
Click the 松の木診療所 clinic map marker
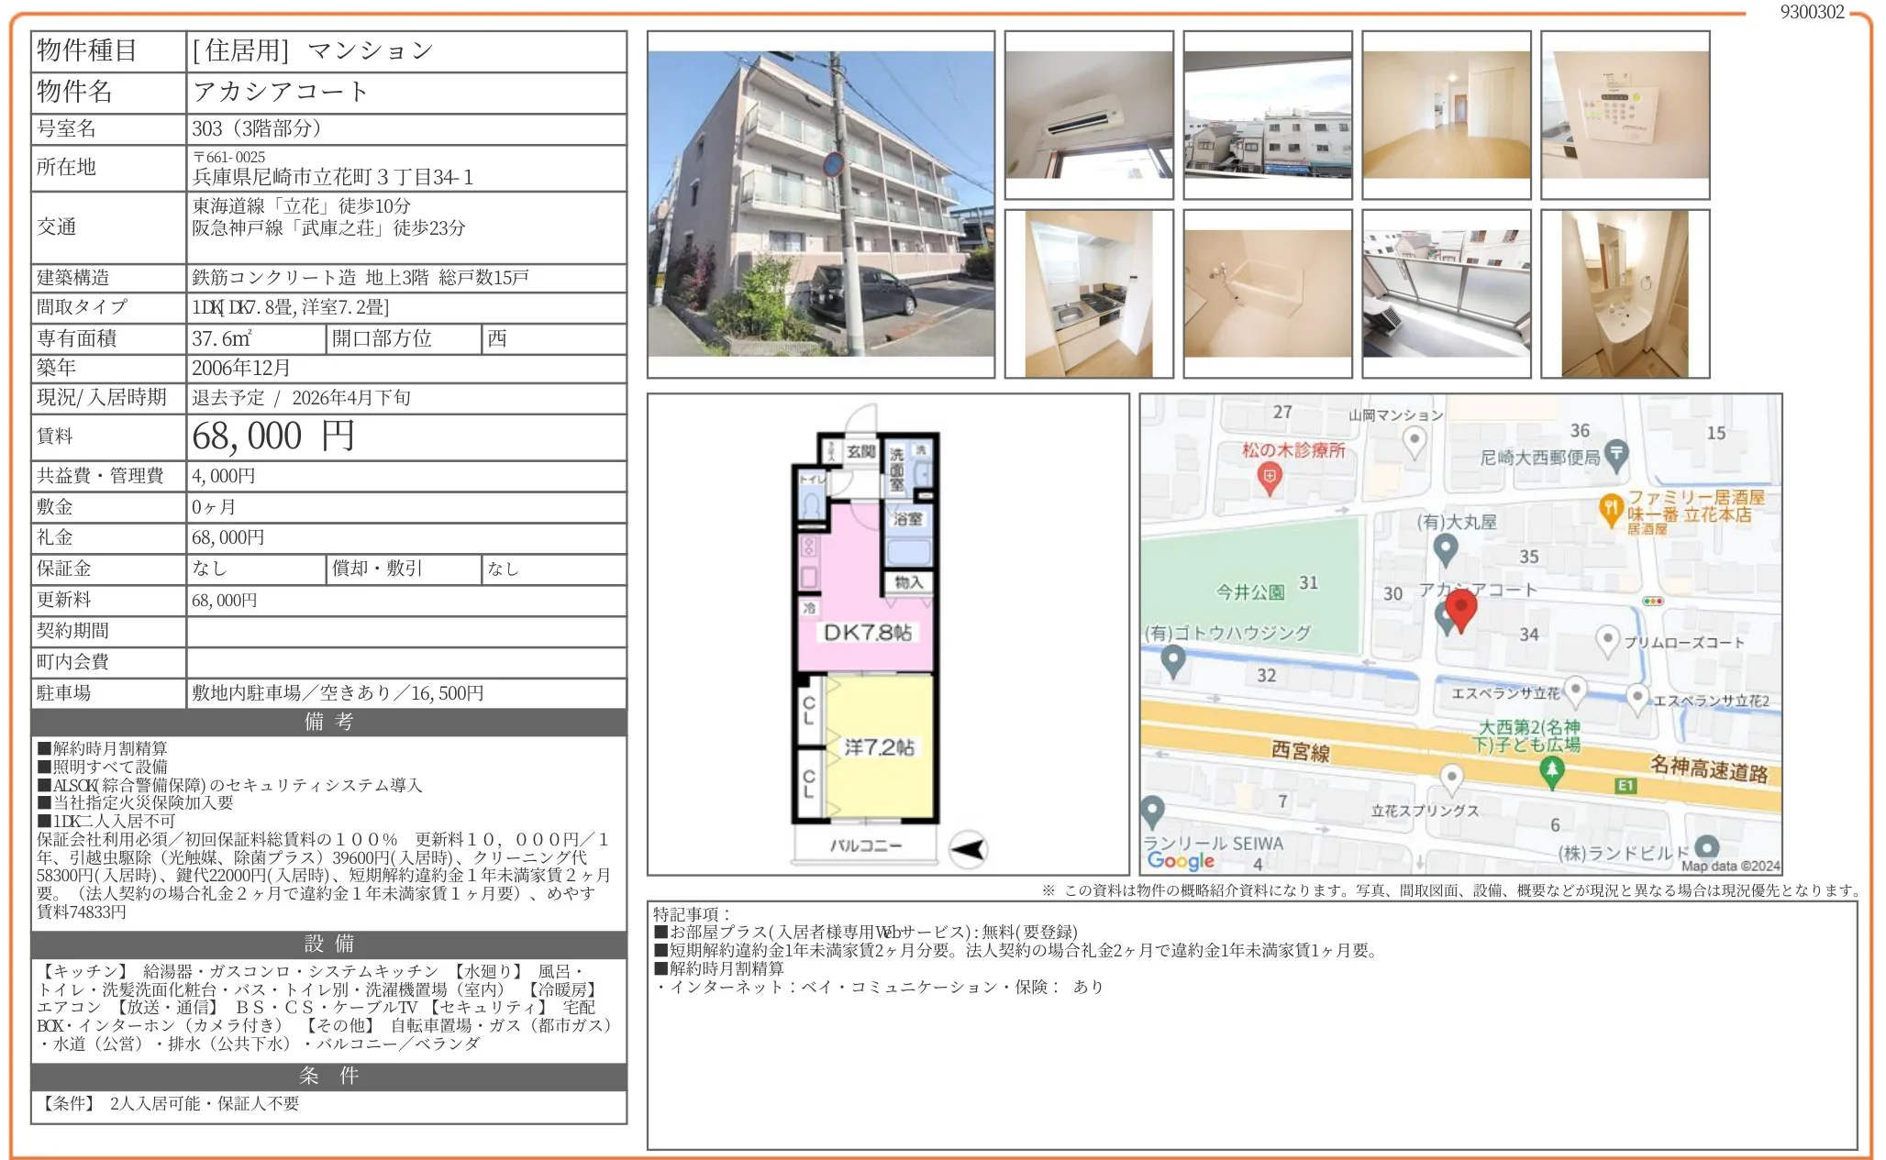coord(1270,477)
